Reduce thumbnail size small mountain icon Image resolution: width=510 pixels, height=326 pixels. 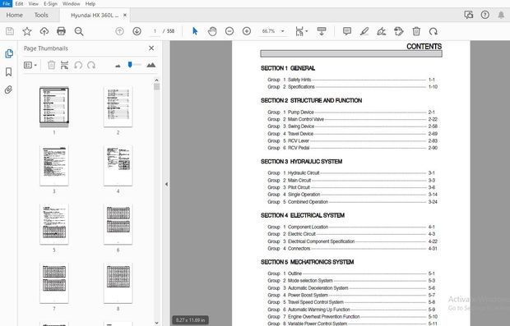point(118,66)
